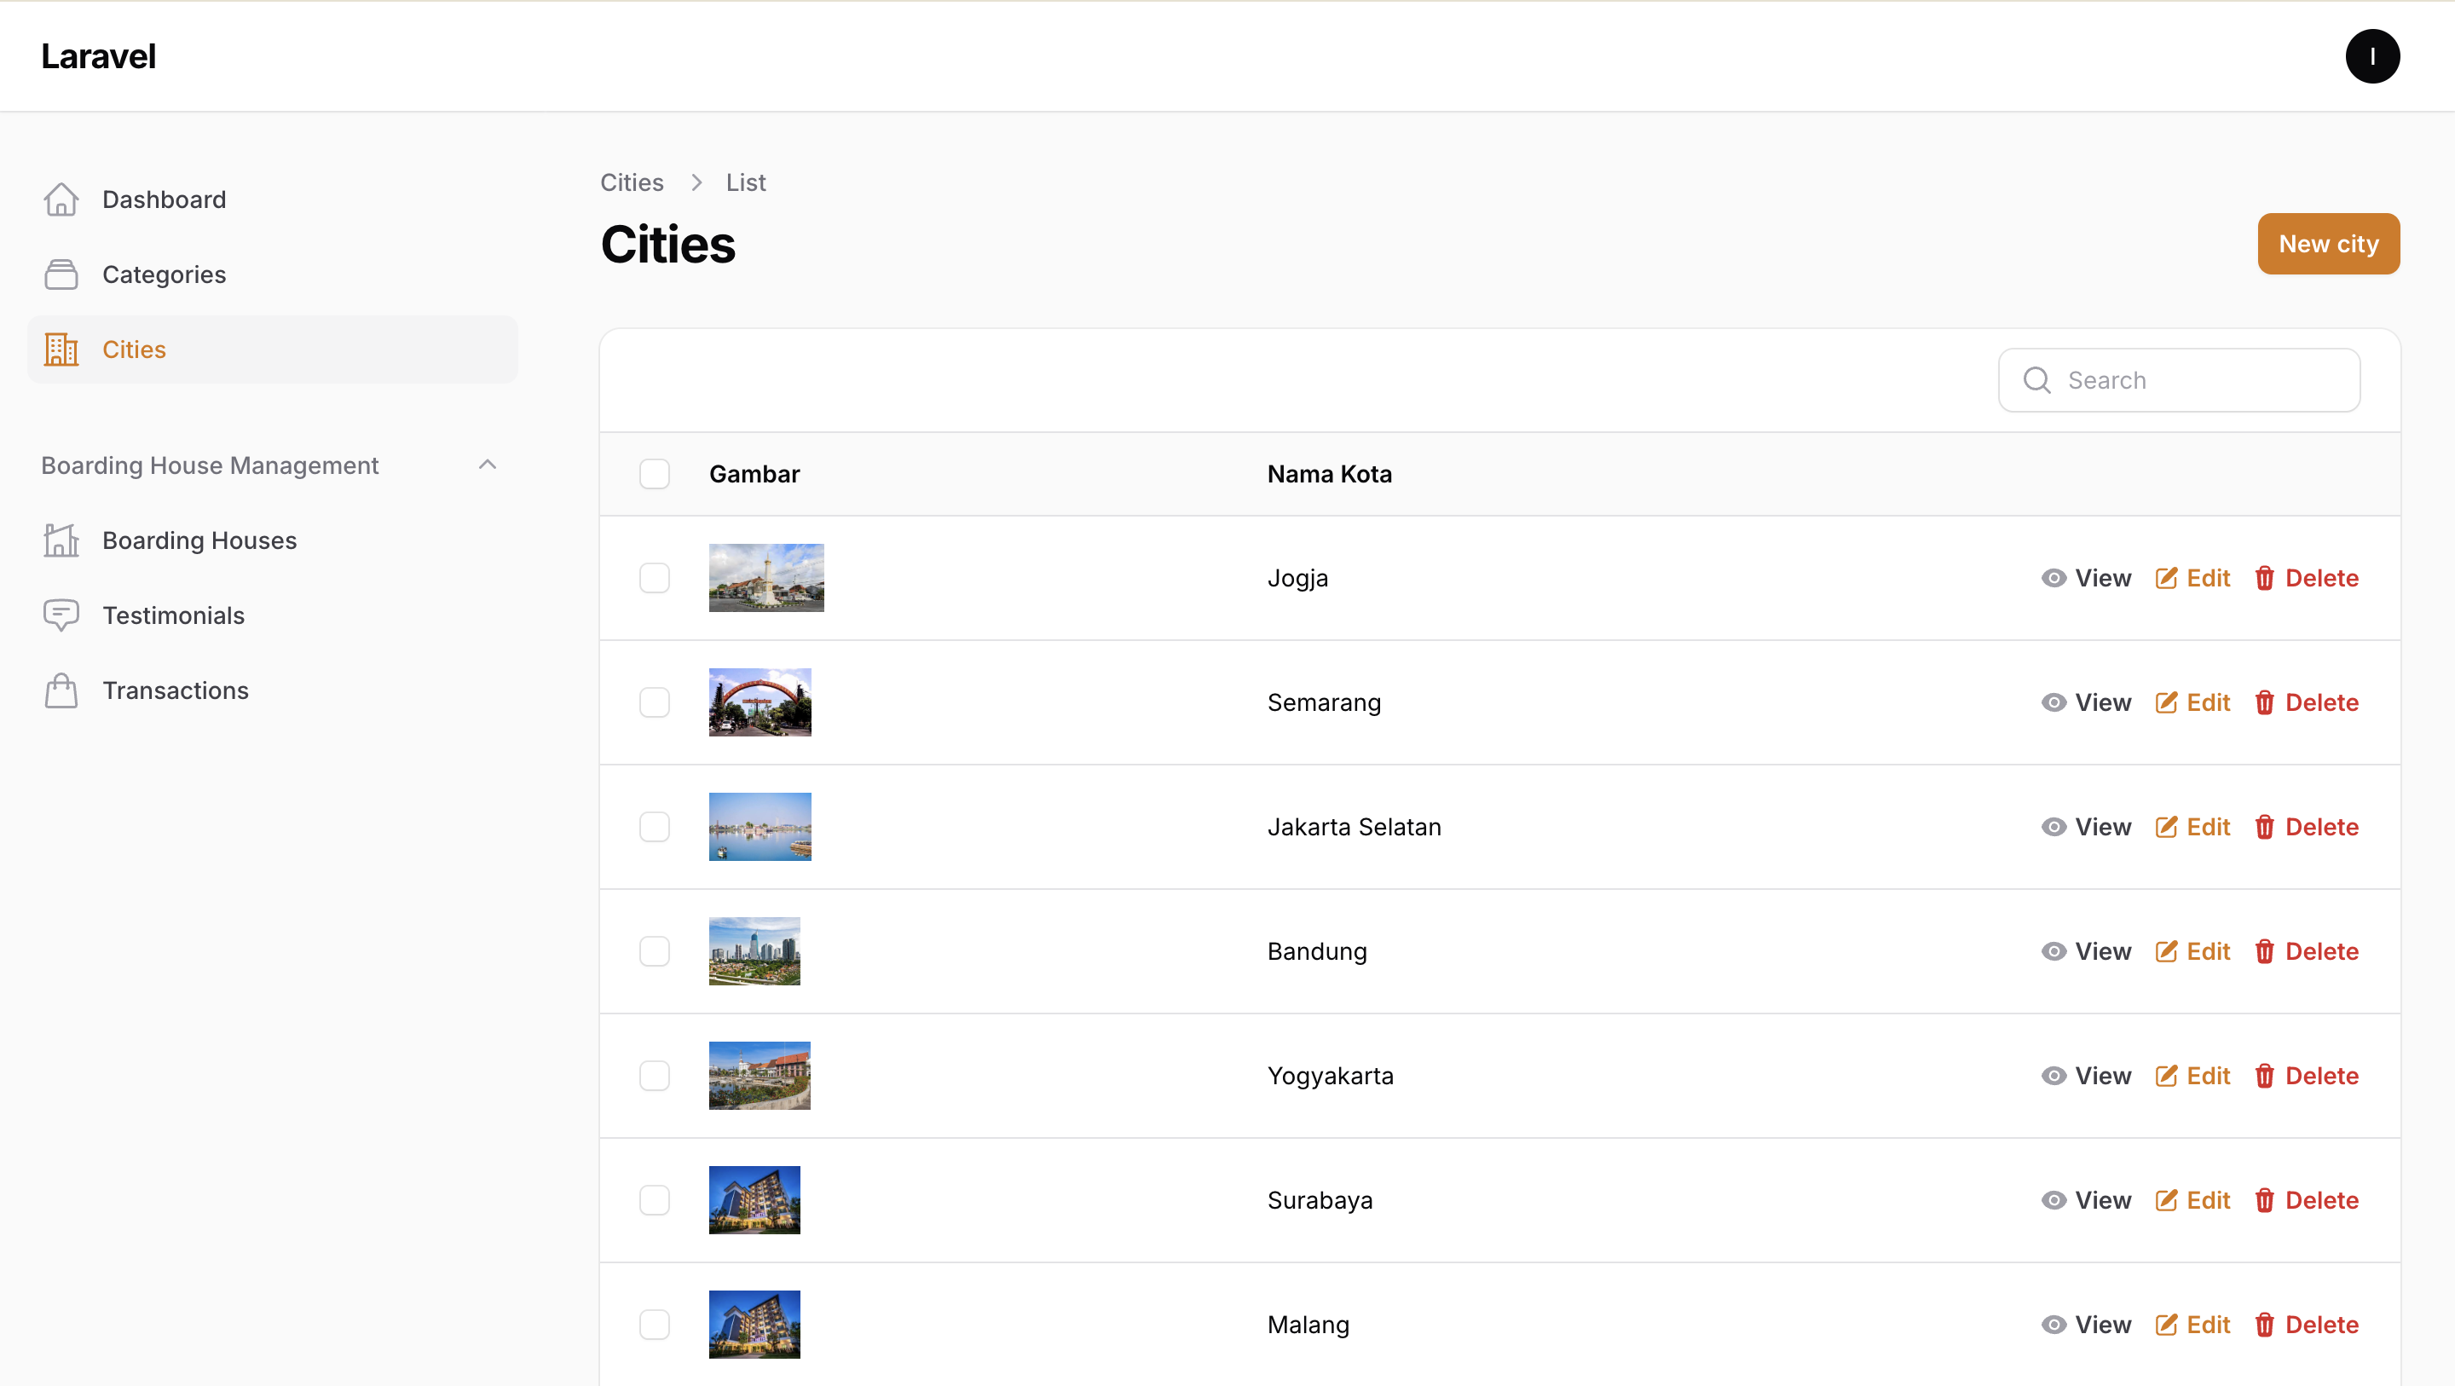
Task: Click the pencil edit icon for Jogja
Action: [x=2166, y=579]
